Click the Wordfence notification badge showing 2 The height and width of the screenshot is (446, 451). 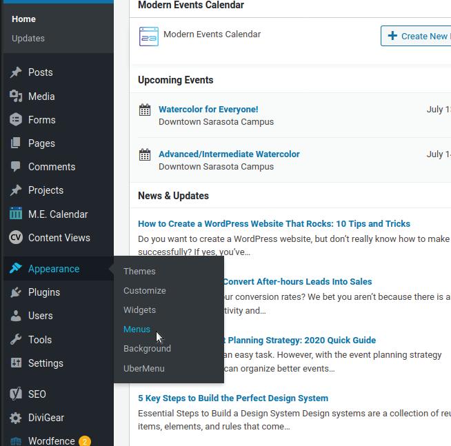point(85,441)
